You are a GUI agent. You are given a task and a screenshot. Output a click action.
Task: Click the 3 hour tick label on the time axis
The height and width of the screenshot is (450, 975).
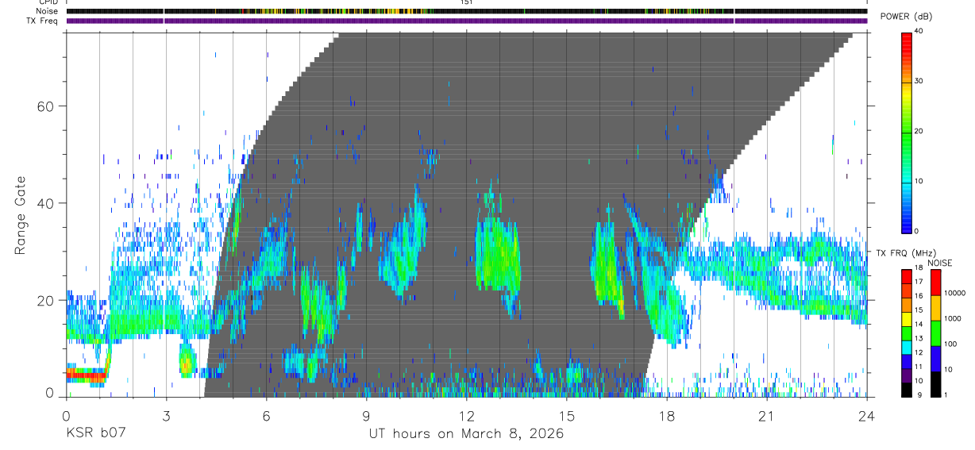[x=165, y=415]
